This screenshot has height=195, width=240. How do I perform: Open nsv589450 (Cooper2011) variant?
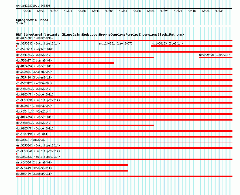click(x=34, y=174)
